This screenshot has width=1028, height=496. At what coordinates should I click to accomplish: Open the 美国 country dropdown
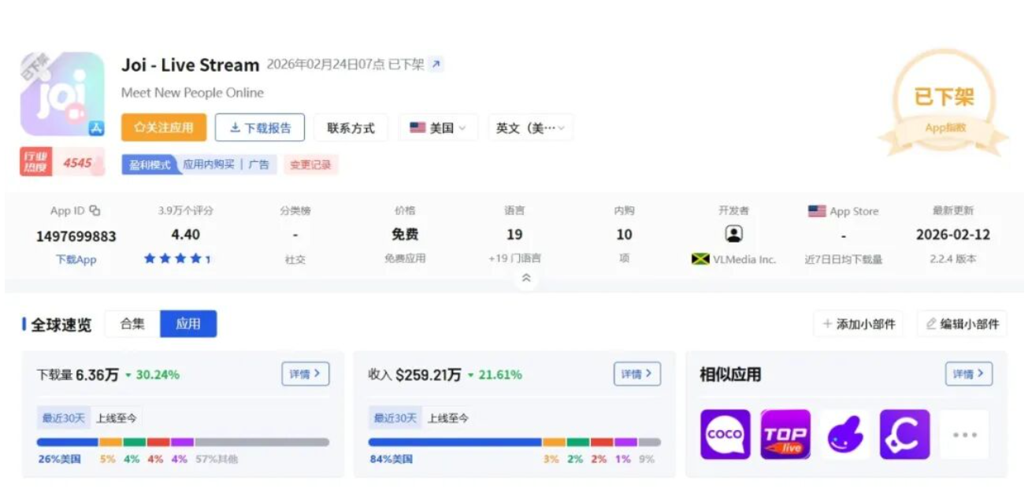tap(438, 128)
